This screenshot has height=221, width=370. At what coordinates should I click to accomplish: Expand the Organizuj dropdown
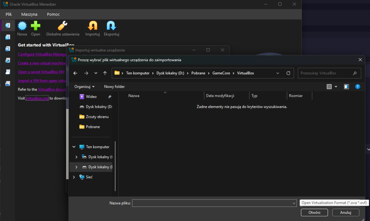click(84, 87)
